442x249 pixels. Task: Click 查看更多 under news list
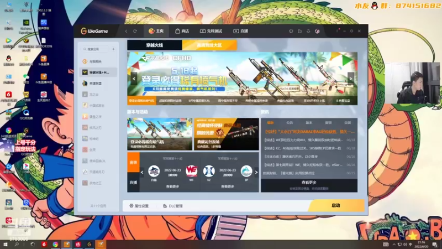[x=309, y=183]
